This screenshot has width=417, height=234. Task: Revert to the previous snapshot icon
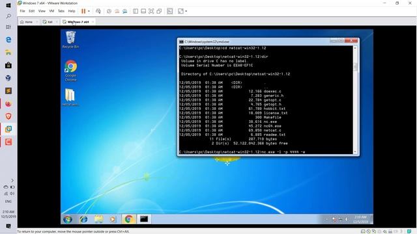[x=117, y=11]
